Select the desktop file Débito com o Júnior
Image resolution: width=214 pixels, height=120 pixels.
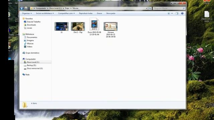(x=207, y=16)
